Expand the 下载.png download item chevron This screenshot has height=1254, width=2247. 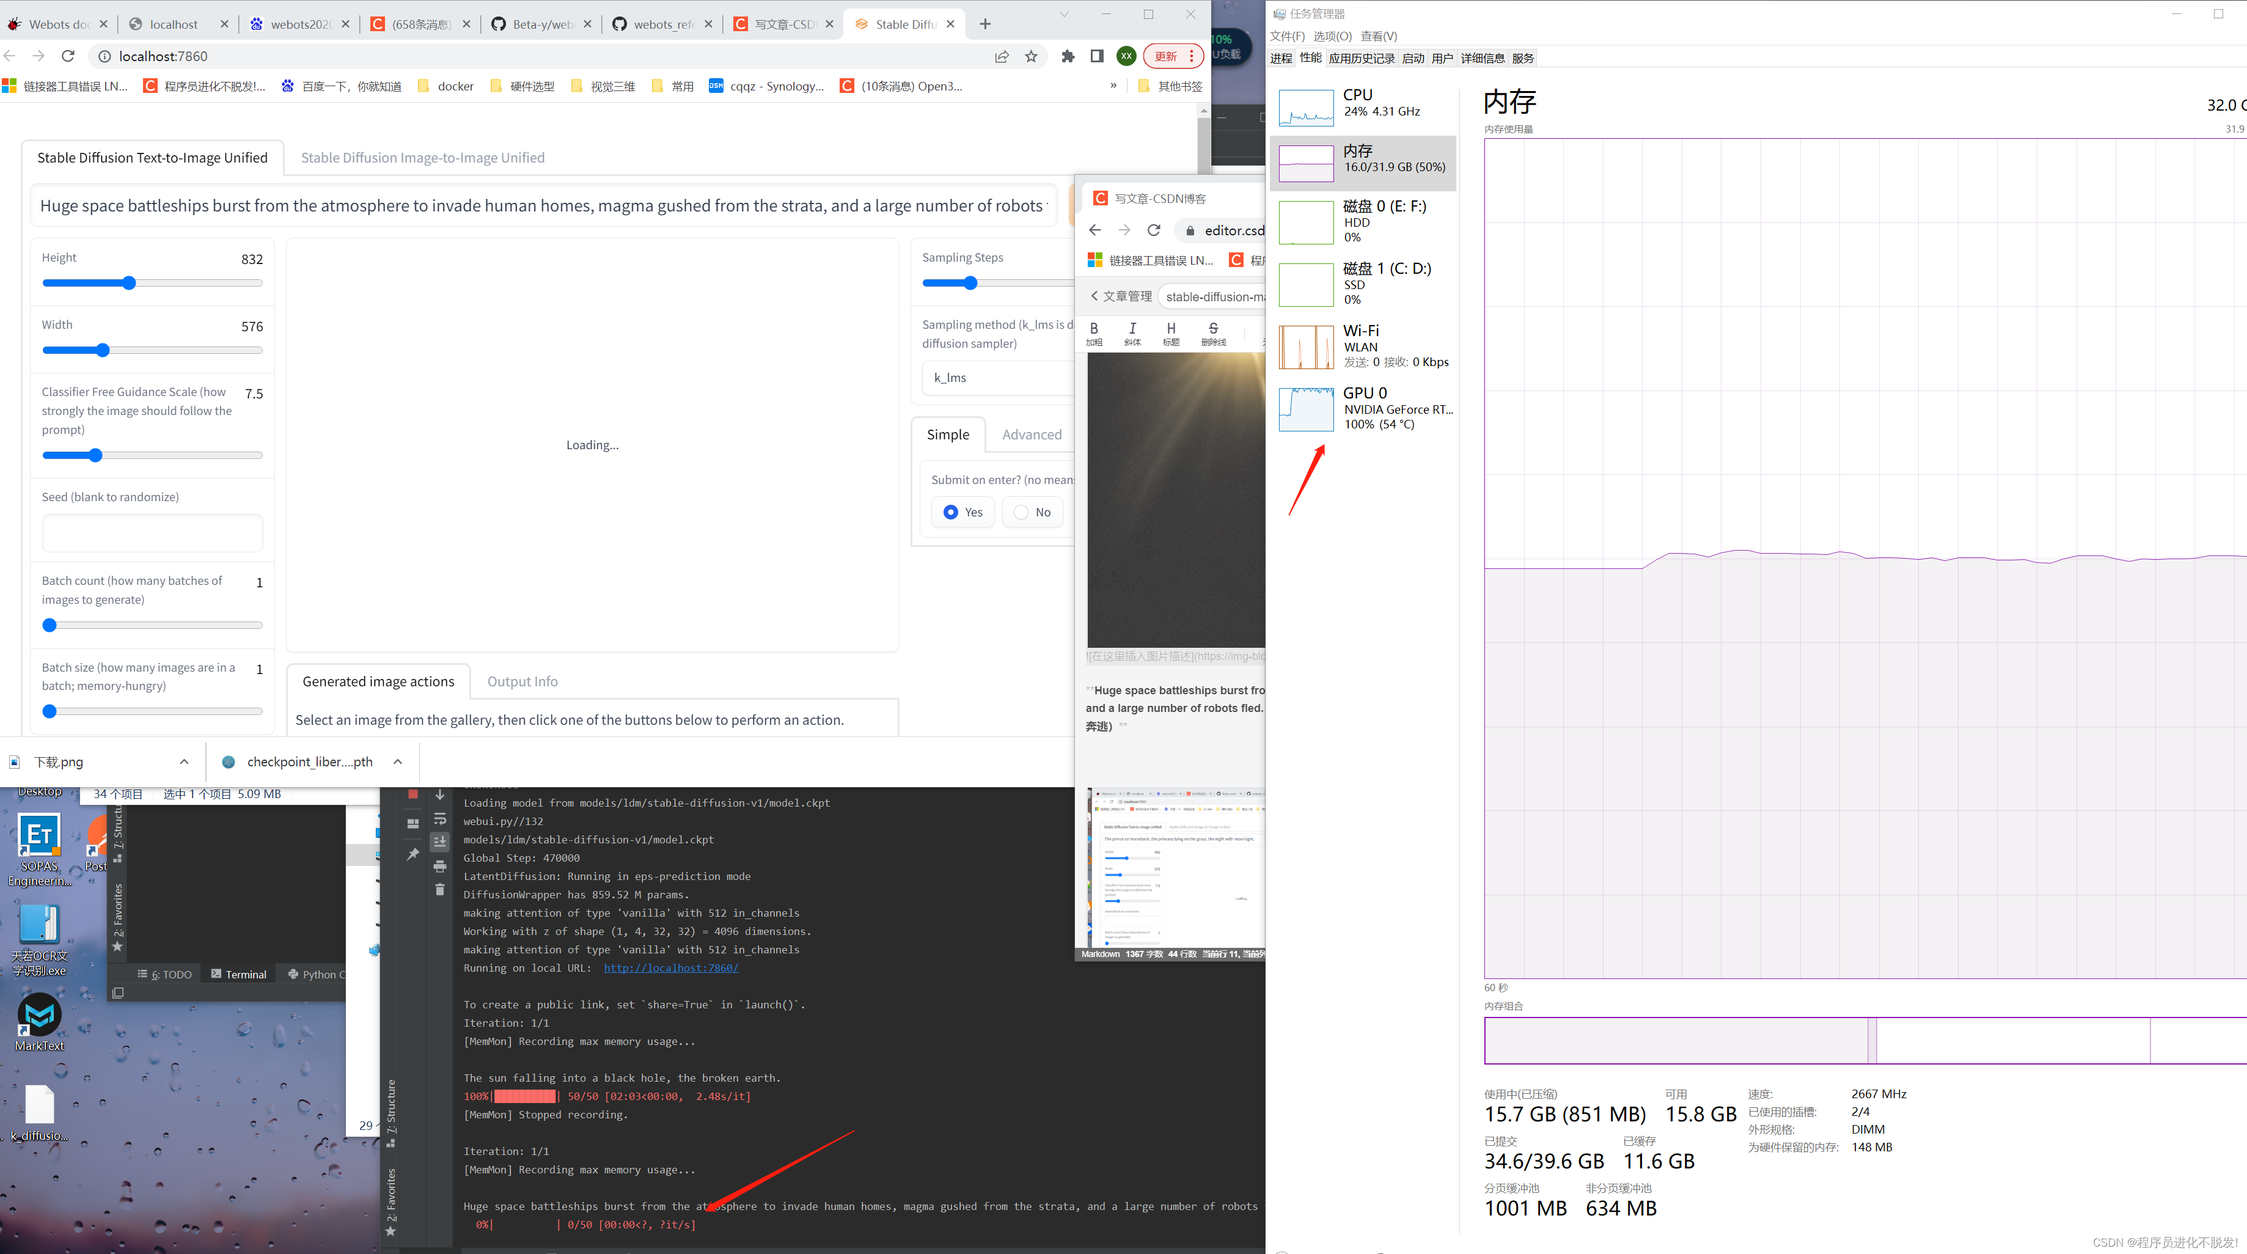pyautogui.click(x=184, y=761)
